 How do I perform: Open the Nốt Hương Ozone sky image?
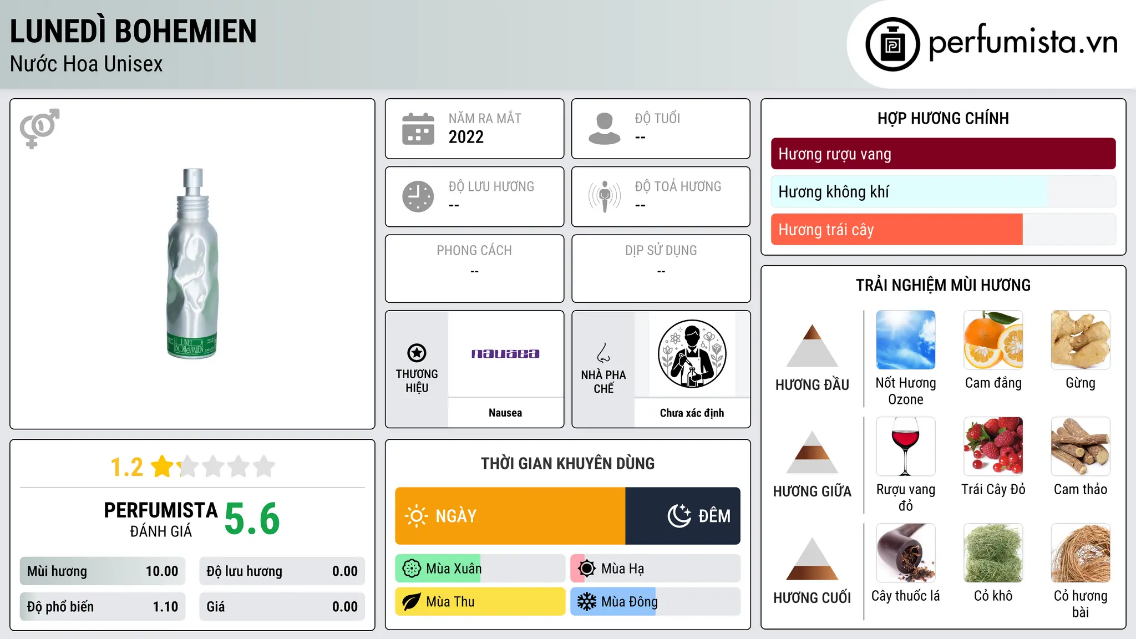click(x=906, y=340)
